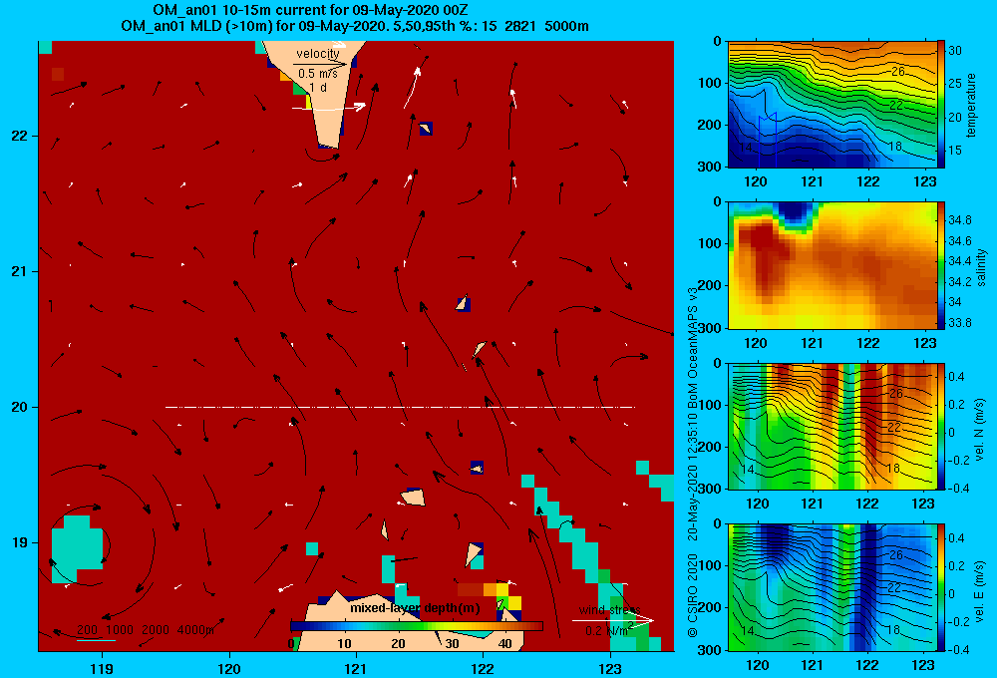Click latitude label 21 on the map axis
Image resolution: width=997 pixels, height=678 pixels.
pos(20,271)
